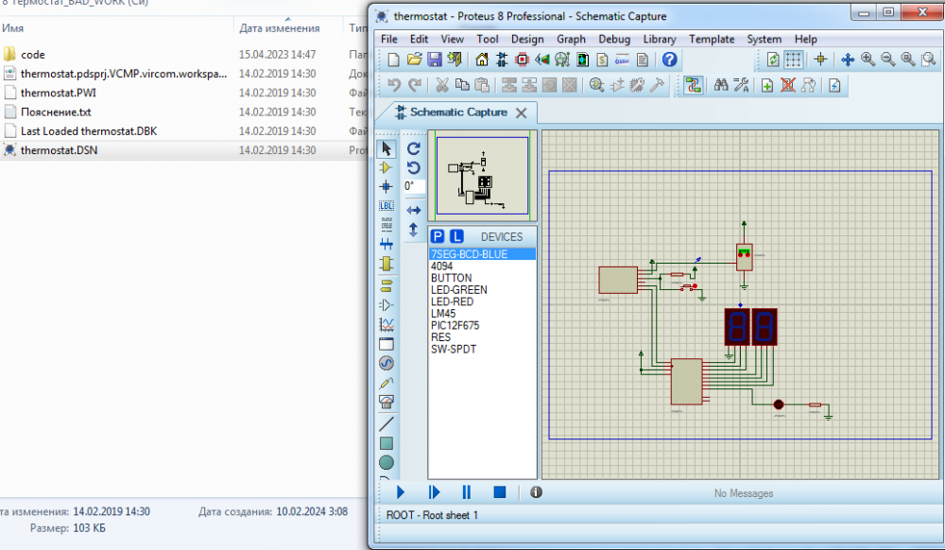Viewport: 945px width, 550px height.
Task: Select the Component mode tool
Action: point(387,167)
